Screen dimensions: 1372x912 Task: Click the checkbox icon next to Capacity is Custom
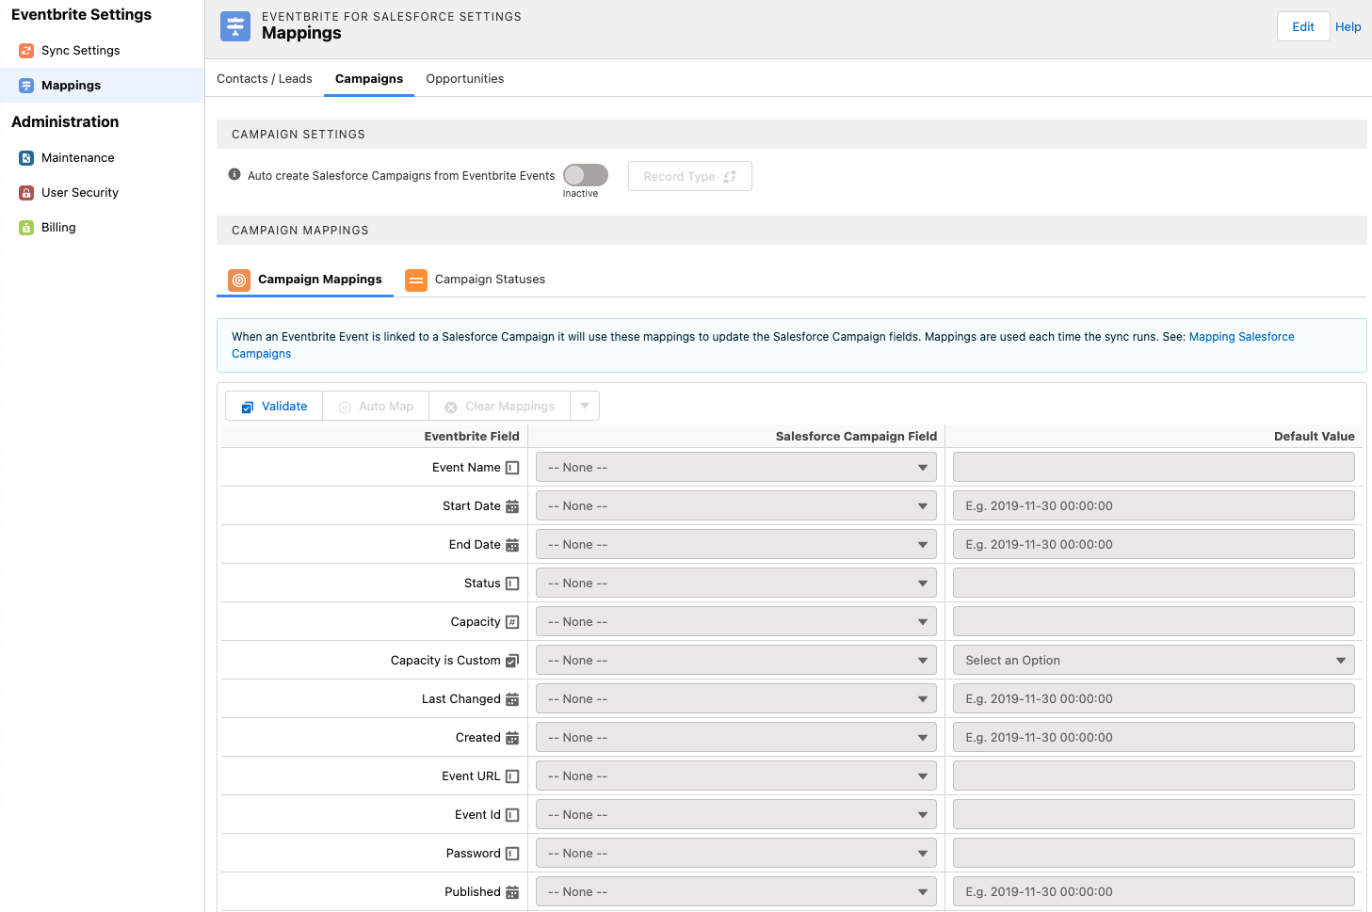coord(512,661)
